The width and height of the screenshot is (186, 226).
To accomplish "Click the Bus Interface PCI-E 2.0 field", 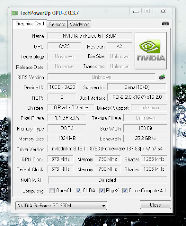I will click(137, 97).
